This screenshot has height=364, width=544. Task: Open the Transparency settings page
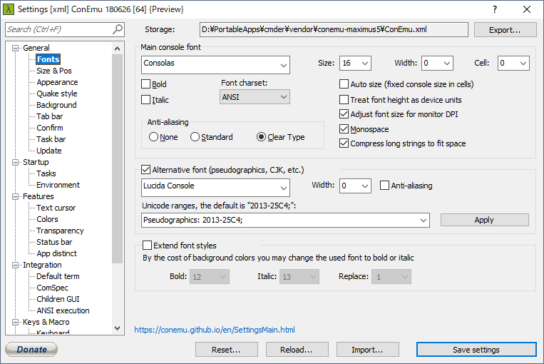pyautogui.click(x=60, y=231)
